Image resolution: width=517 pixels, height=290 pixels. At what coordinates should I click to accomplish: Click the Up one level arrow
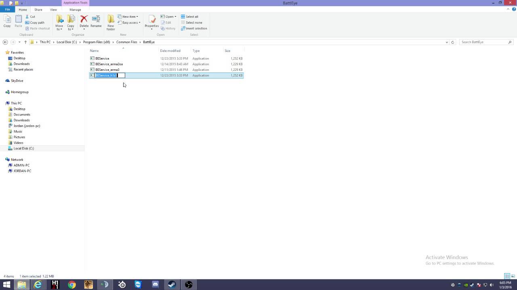(25, 42)
